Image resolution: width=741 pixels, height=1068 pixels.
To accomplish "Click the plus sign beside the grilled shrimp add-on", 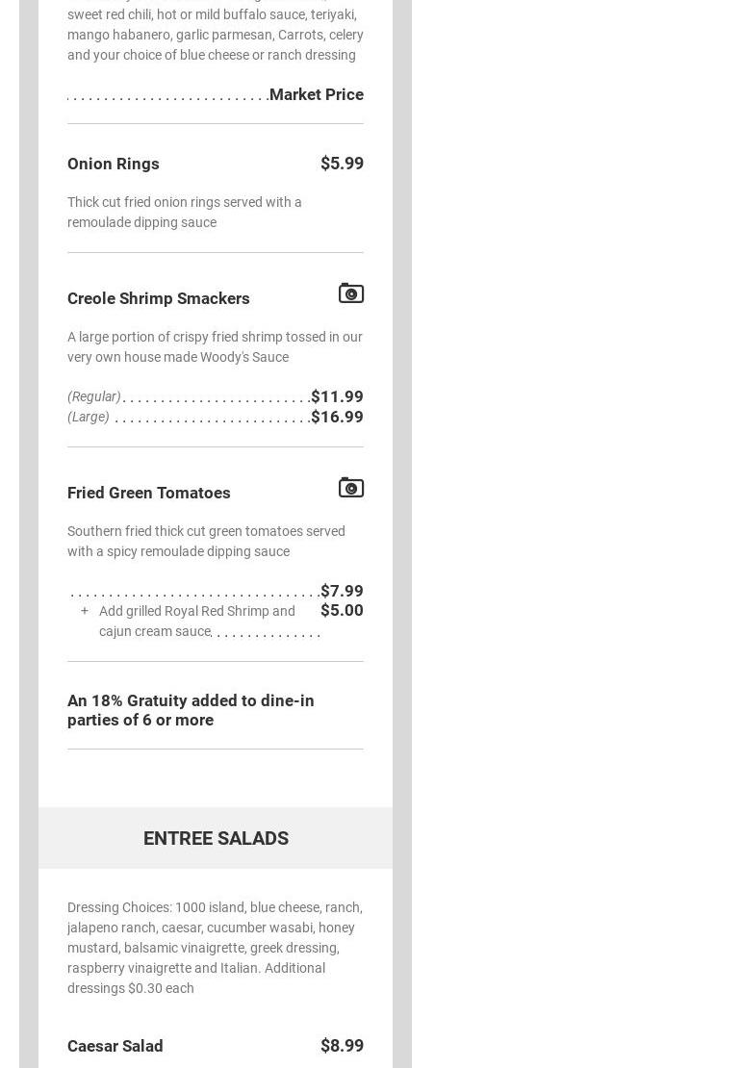I will coord(85,611).
